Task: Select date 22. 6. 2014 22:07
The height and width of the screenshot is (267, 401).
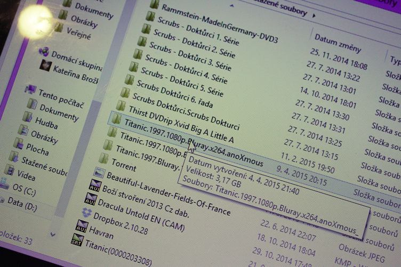Action: (288, 230)
